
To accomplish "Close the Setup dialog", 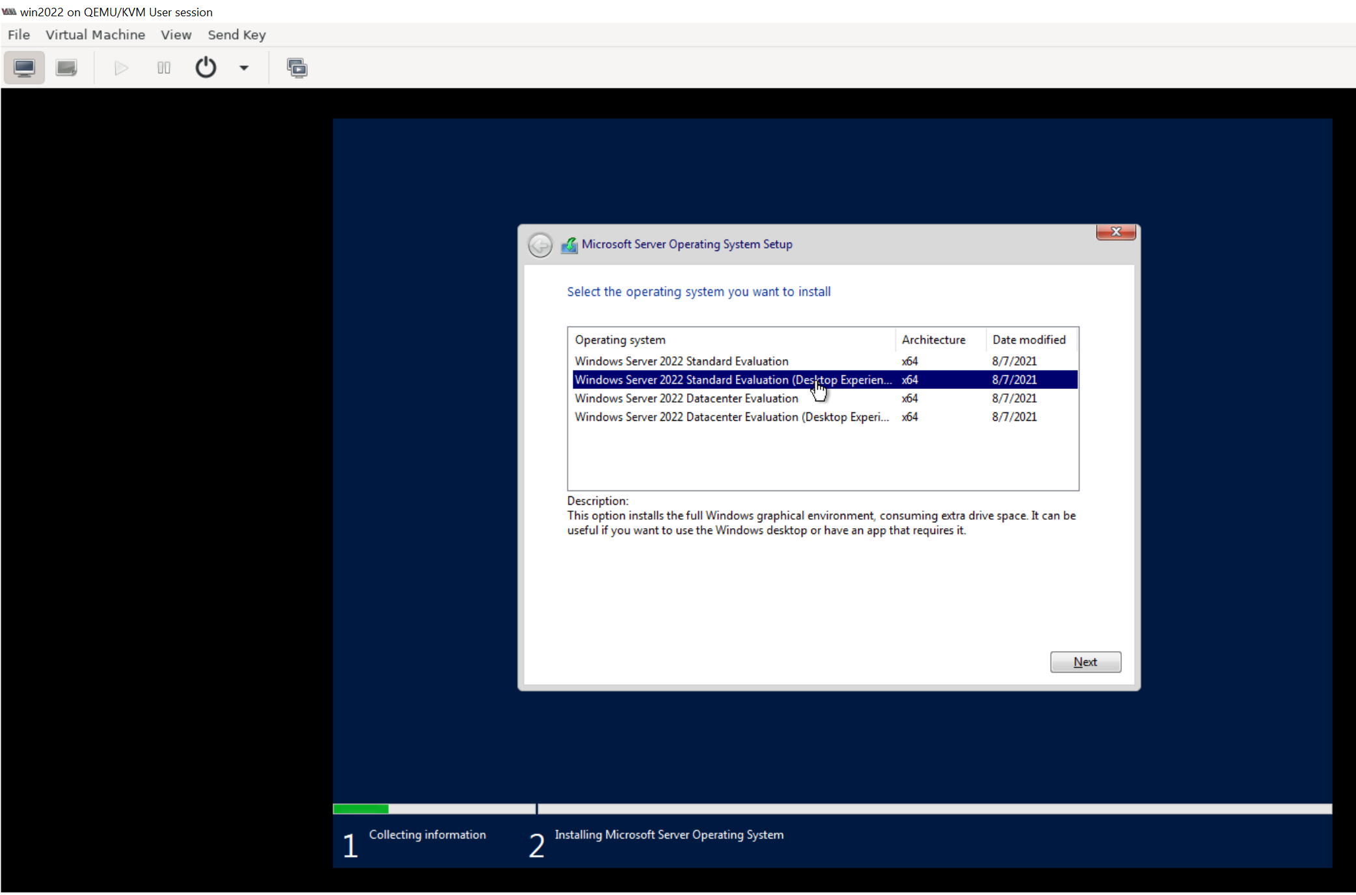I will click(1116, 232).
